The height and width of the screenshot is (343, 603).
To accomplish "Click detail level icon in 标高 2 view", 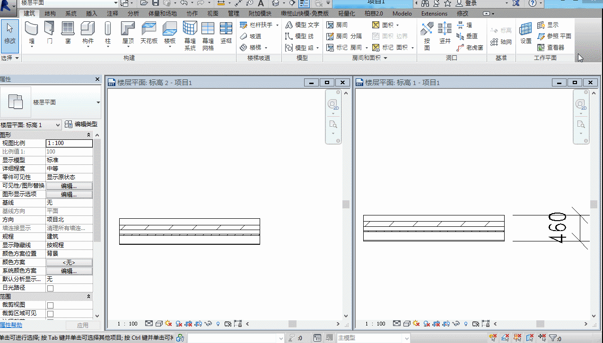I will pos(149,324).
